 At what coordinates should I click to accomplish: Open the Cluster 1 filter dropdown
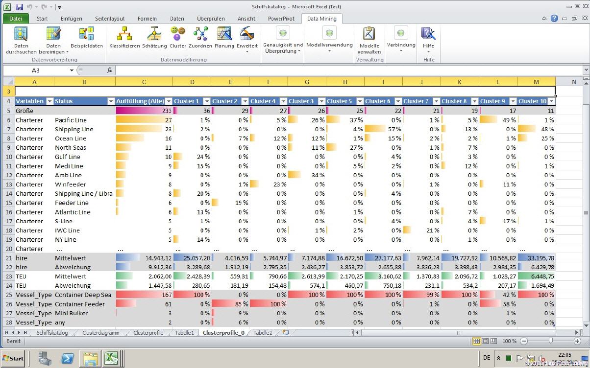(x=207, y=101)
